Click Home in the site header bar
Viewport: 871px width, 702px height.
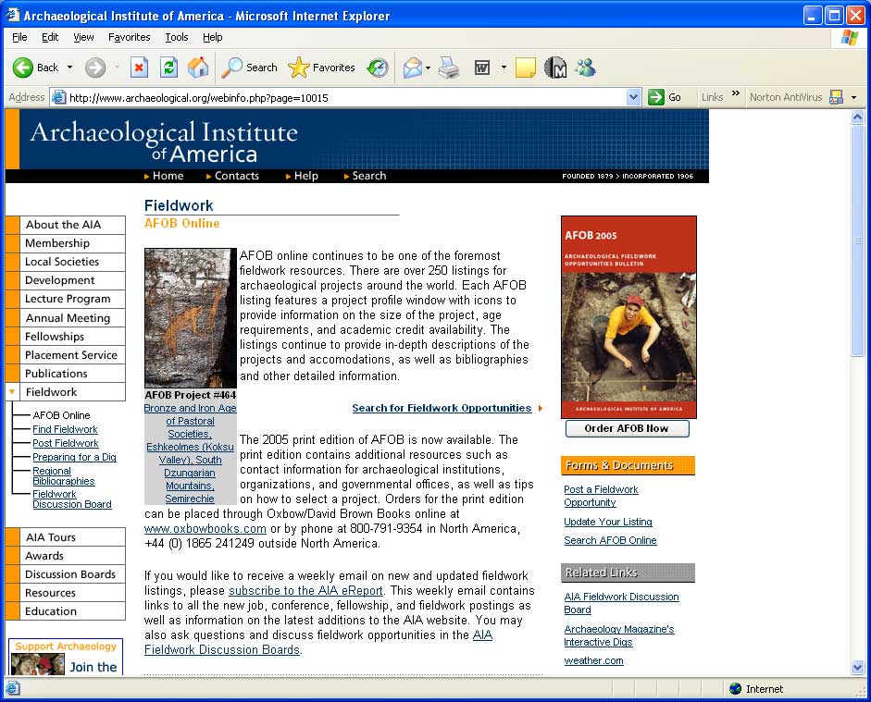168,176
